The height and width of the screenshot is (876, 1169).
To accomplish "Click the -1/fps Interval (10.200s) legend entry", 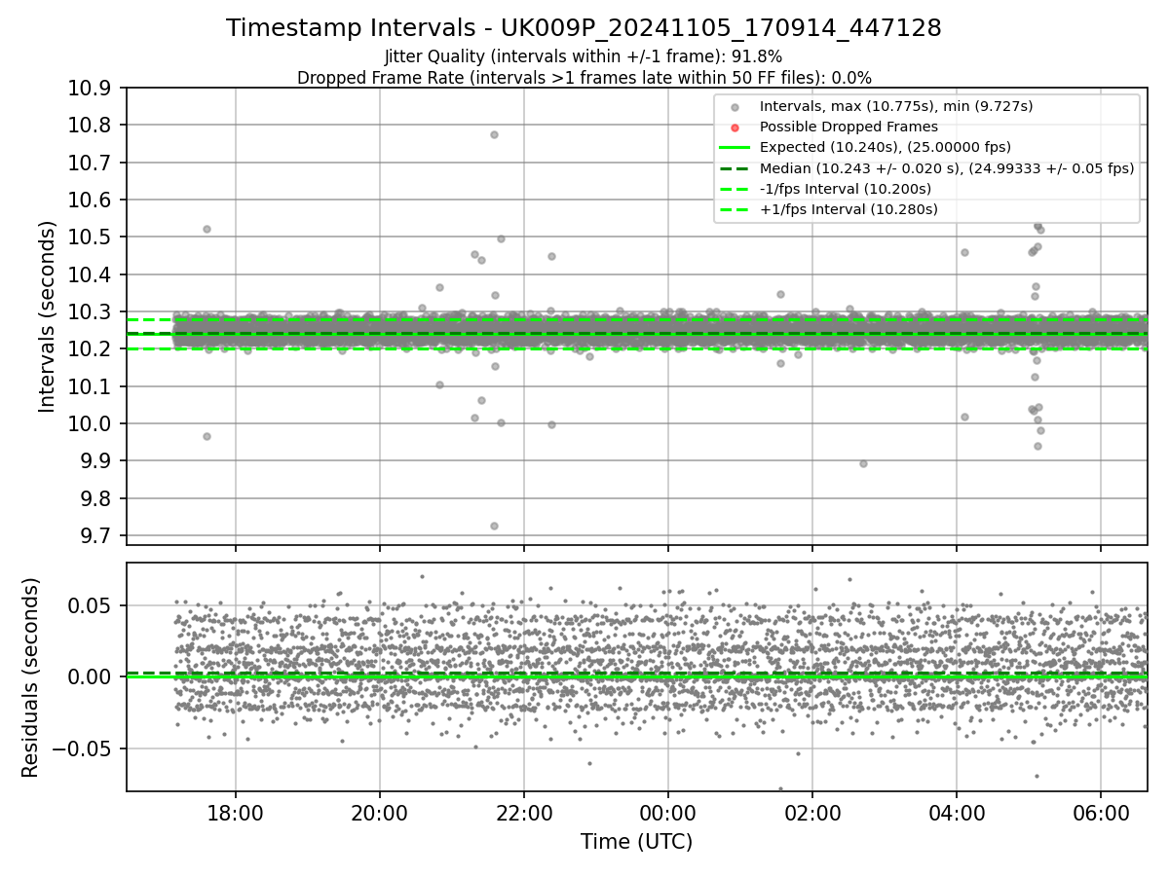I will [845, 188].
